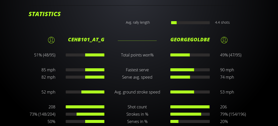Click CEHB101_AT_G's Serve avg. speed bar
This screenshot has height=126, width=278.
(x=85, y=77)
